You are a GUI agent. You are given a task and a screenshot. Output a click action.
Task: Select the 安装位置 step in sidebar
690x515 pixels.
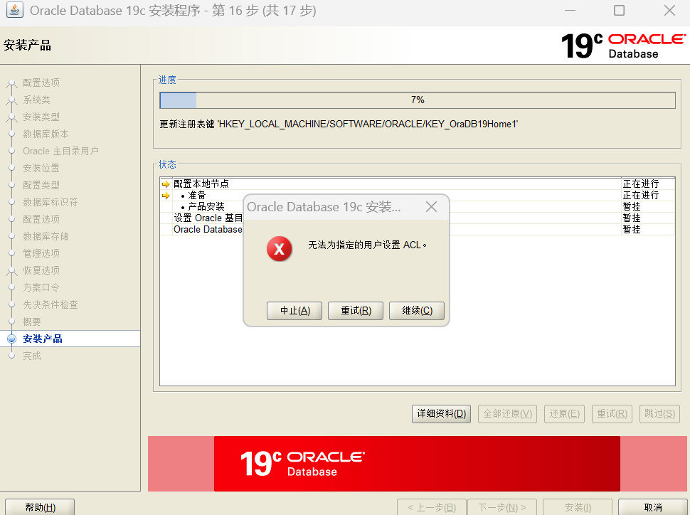(41, 168)
